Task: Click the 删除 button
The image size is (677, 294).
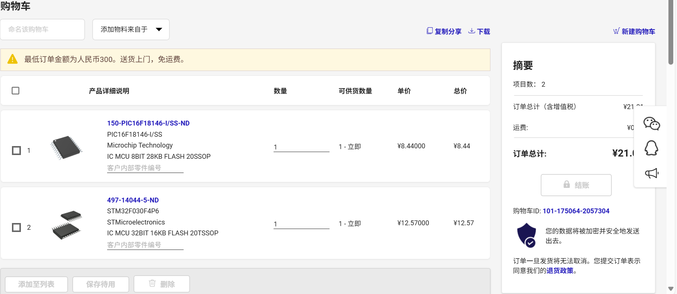Action: [x=162, y=284]
